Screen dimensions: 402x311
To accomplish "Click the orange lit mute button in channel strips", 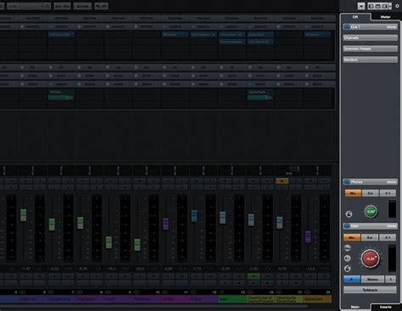I will pyautogui.click(x=282, y=181).
